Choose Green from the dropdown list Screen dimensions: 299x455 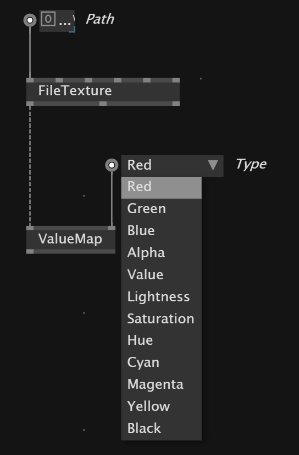coord(161,209)
